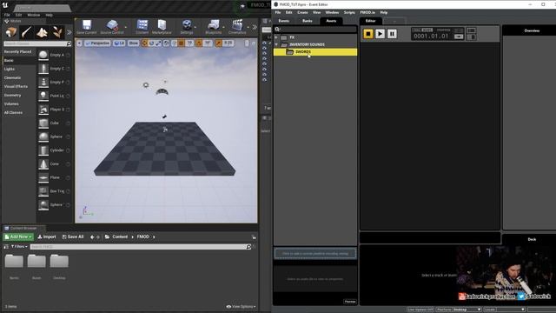Click the Box Trigger actor icon
Screen dimensions: 556x313
[x=43, y=191]
